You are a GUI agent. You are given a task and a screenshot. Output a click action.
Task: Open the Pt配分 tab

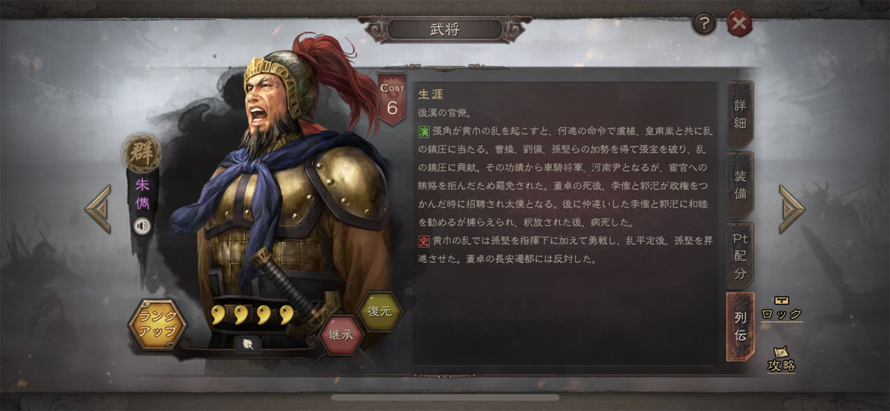(741, 256)
